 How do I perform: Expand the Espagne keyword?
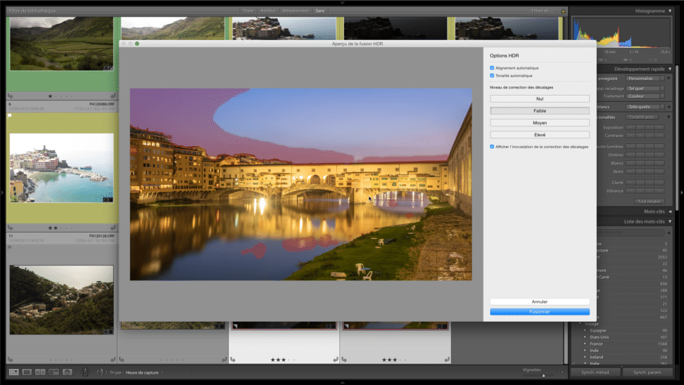pos(585,331)
